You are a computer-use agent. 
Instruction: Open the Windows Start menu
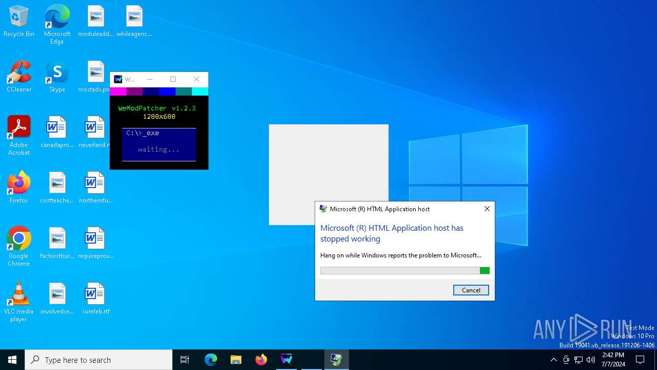(x=12, y=360)
